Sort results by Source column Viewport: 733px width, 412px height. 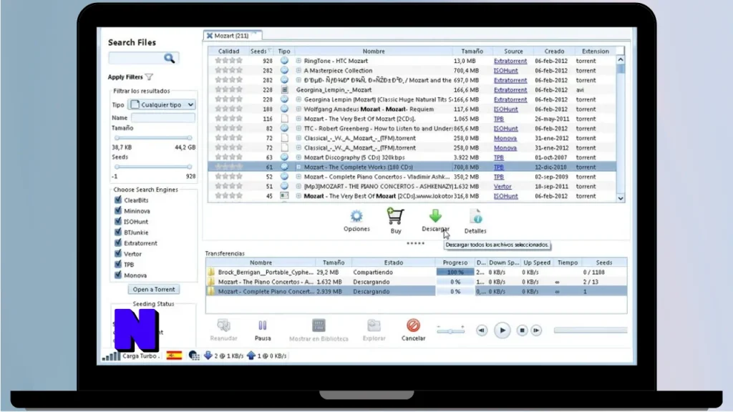point(513,51)
